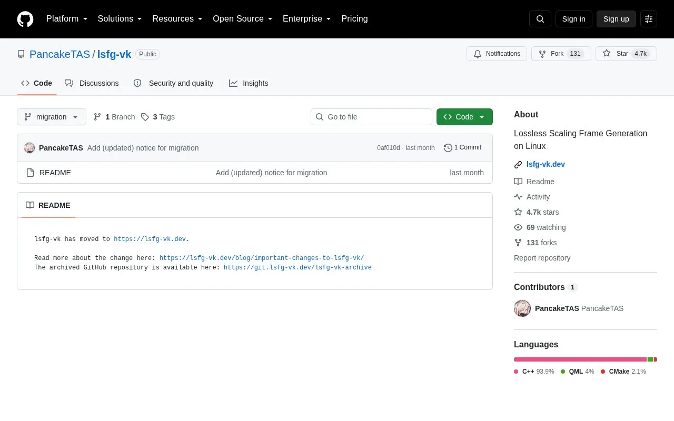Fork the repository
674x421 pixels.
point(561,54)
